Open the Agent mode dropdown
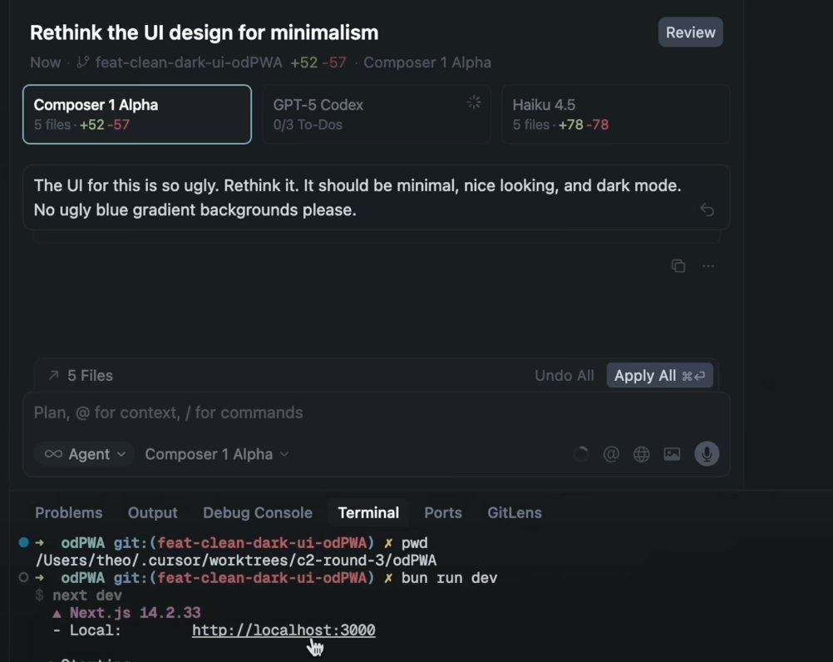The width and height of the screenshot is (833, 662). tap(85, 454)
